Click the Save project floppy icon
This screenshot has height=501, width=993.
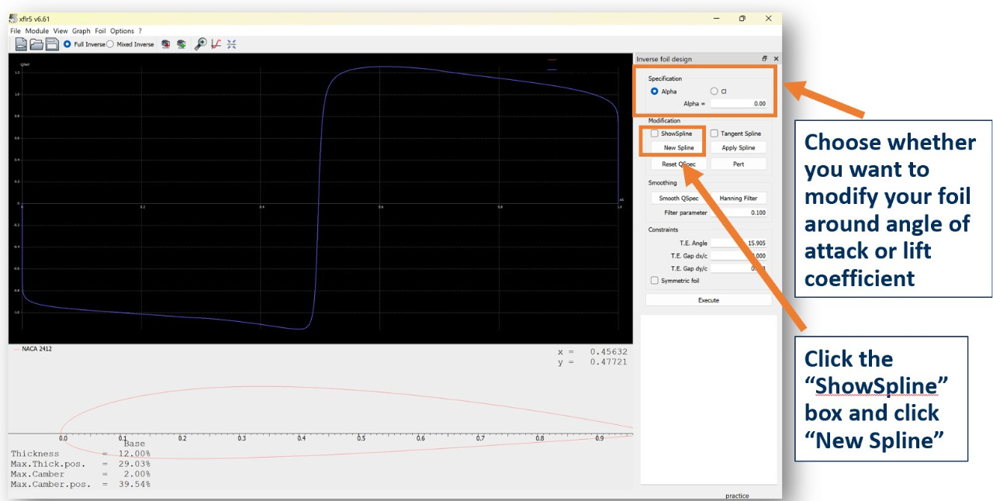point(52,44)
